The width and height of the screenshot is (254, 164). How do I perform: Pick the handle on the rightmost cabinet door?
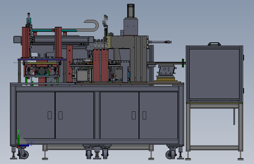coord(144,115)
